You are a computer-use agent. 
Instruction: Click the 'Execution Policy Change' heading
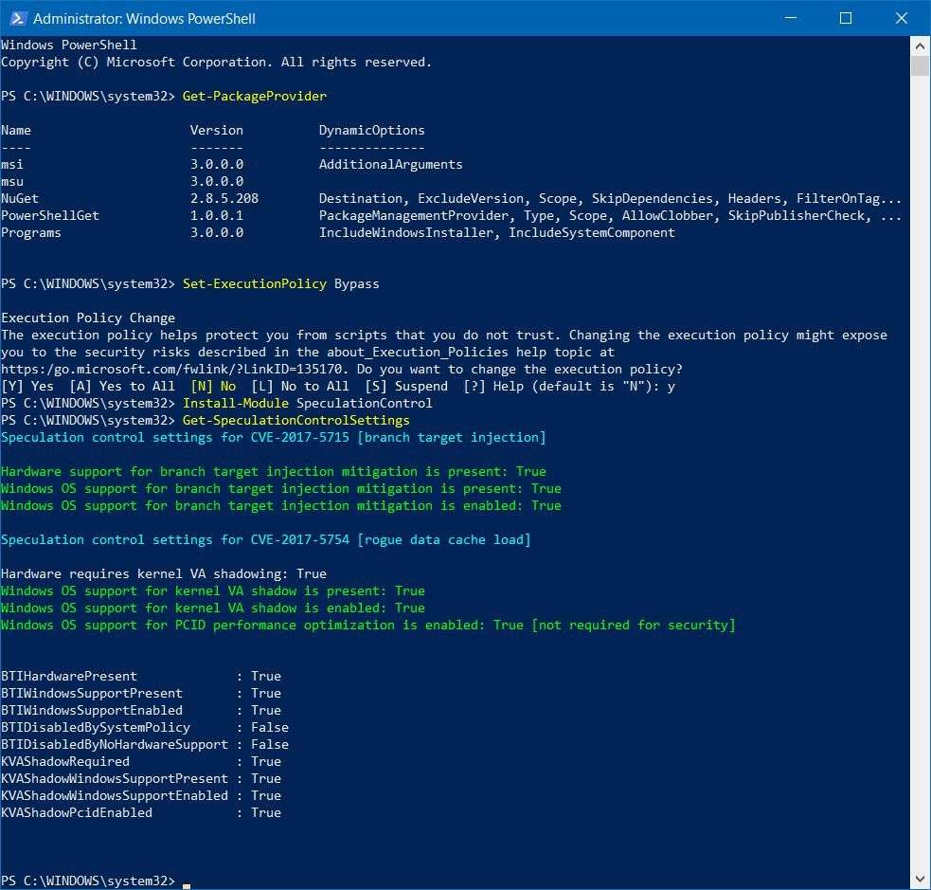click(88, 318)
